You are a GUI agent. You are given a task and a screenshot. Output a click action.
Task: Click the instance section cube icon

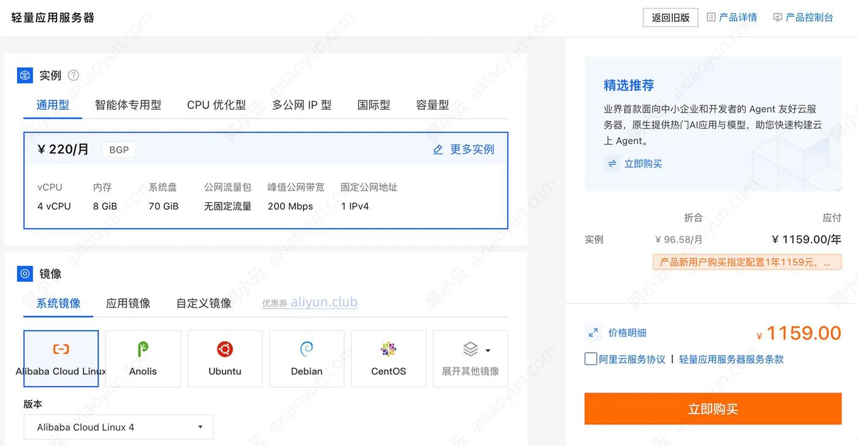point(25,75)
